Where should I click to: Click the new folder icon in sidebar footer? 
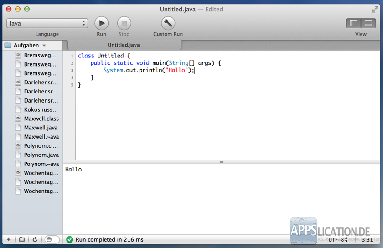pos(22,239)
